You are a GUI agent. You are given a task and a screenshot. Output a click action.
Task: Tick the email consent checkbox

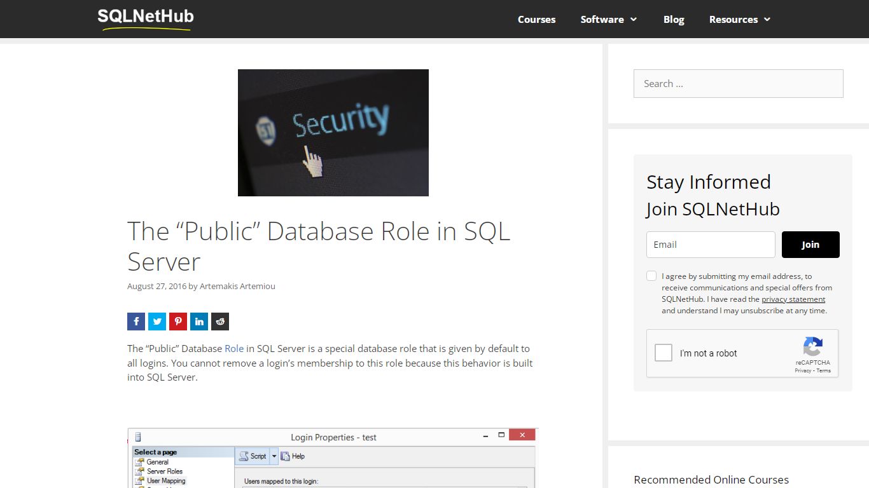[x=651, y=276]
